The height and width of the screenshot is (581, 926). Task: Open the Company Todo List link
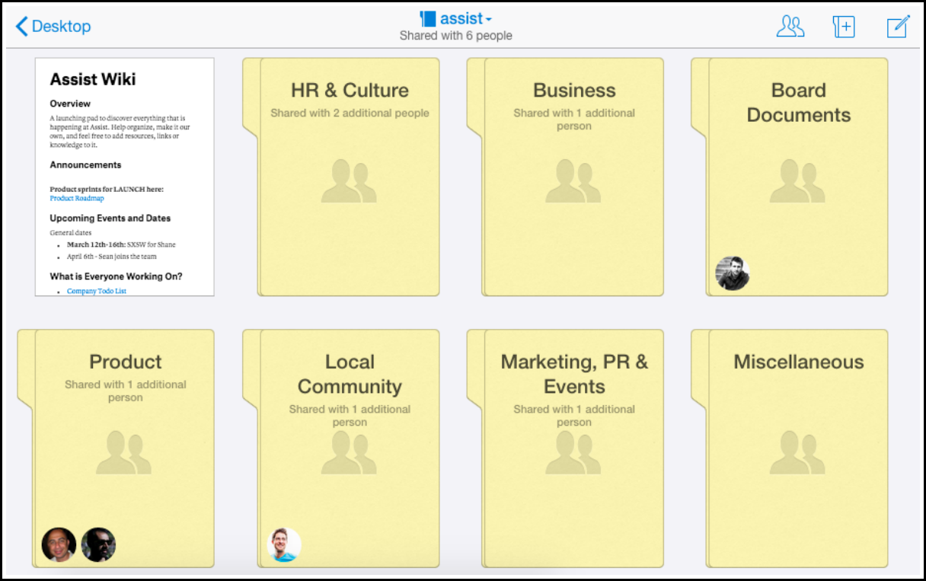click(x=97, y=291)
